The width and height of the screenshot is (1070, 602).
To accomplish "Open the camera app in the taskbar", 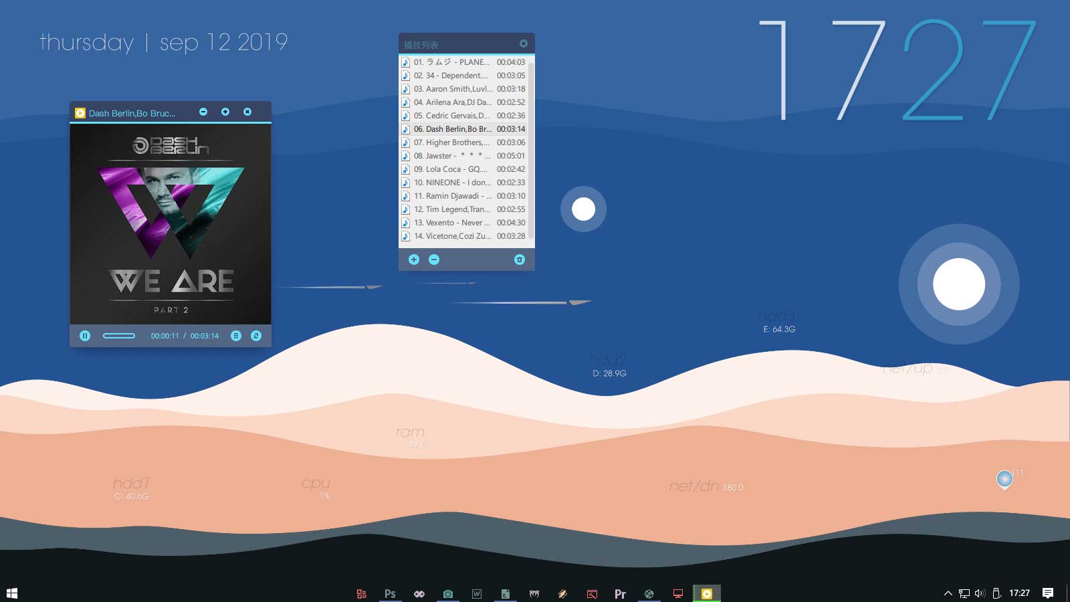I will click(448, 593).
